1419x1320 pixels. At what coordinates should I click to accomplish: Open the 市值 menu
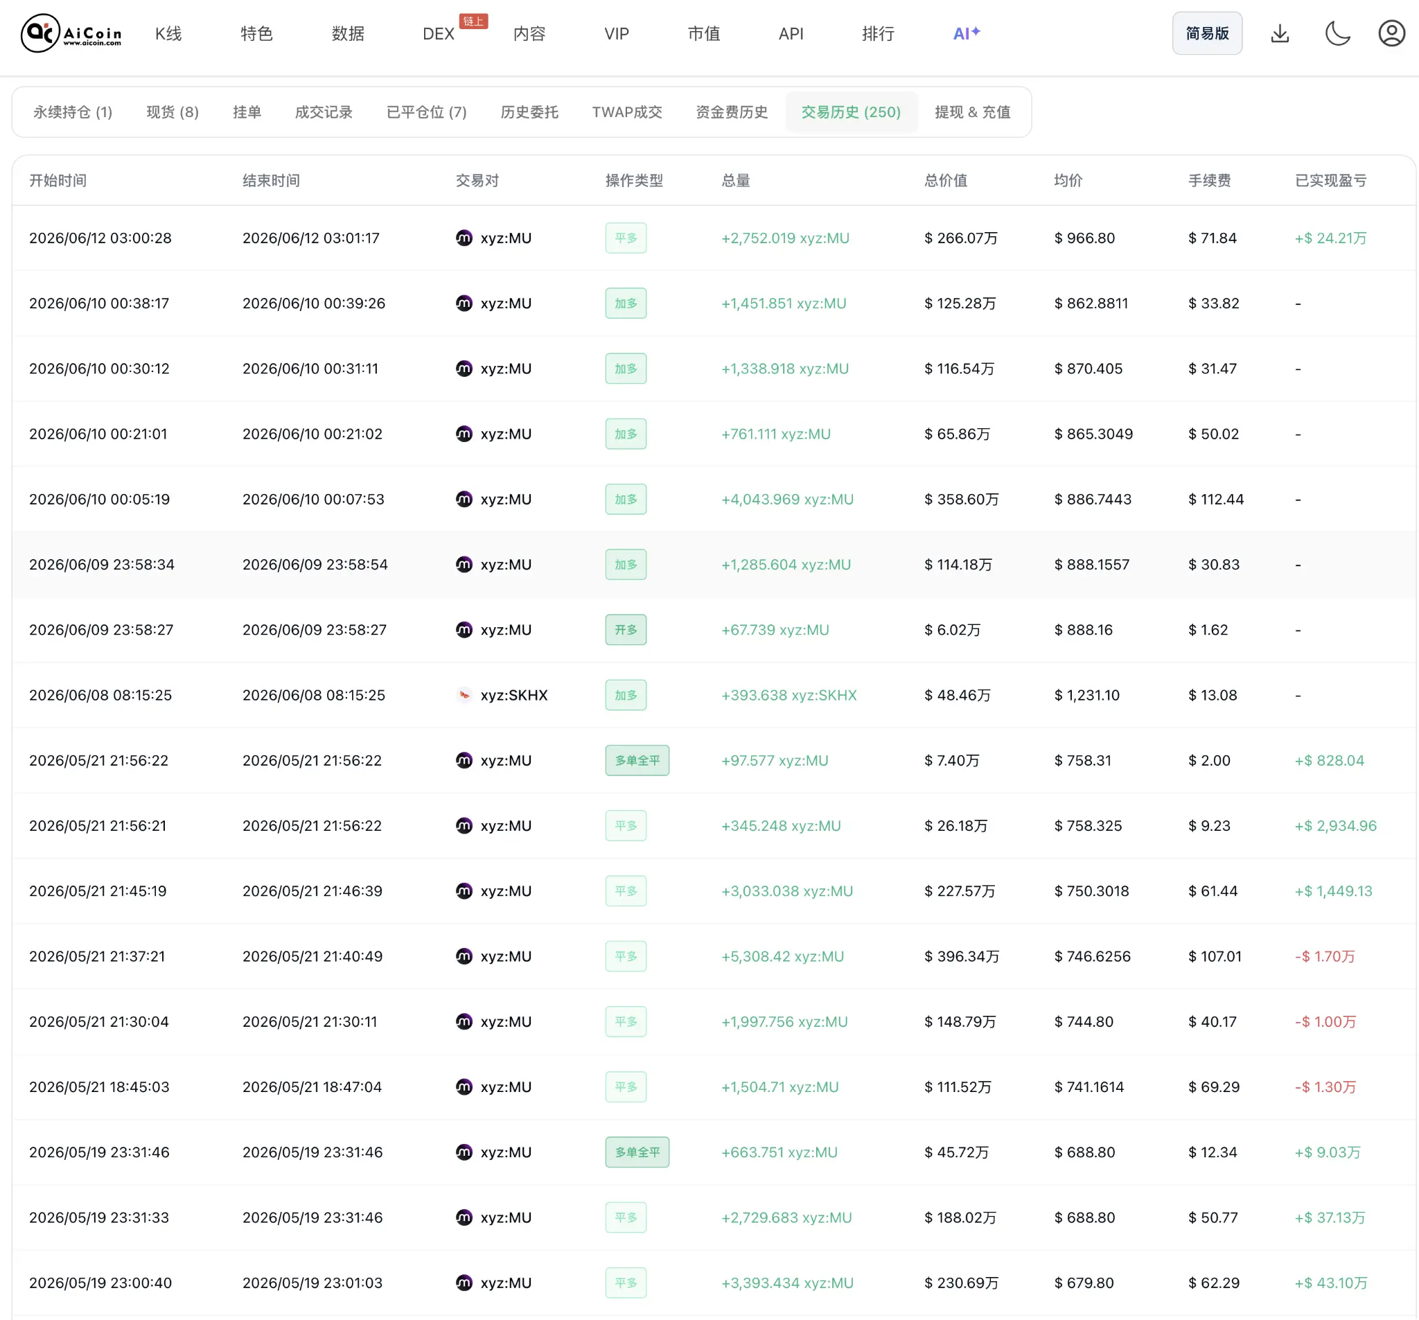click(x=704, y=33)
